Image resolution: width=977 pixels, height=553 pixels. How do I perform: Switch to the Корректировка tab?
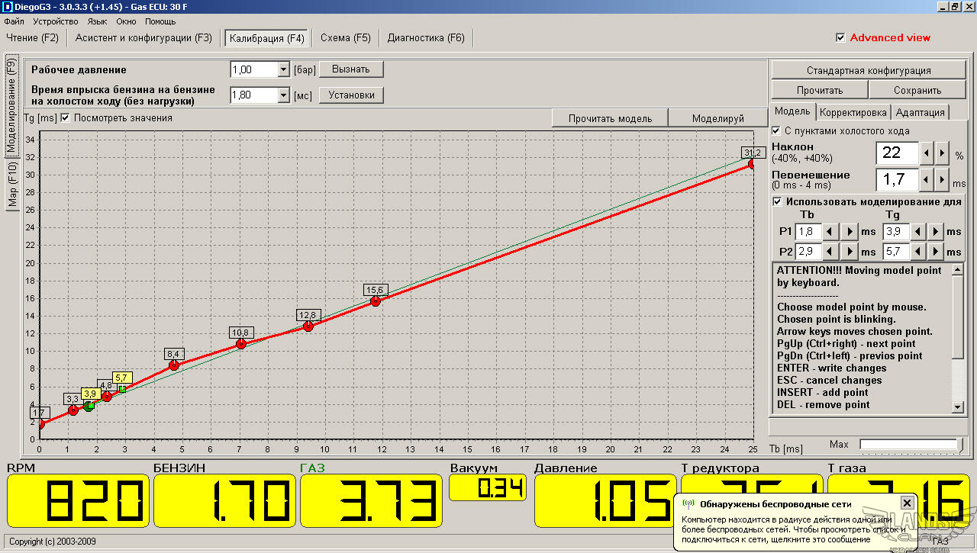coord(853,112)
